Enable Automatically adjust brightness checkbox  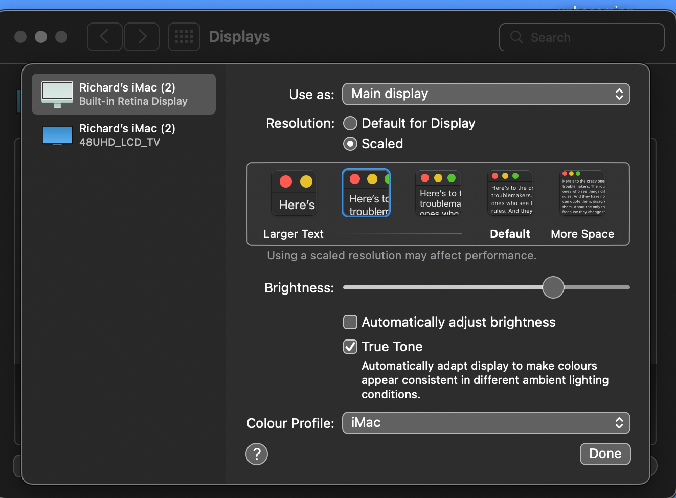pos(350,322)
